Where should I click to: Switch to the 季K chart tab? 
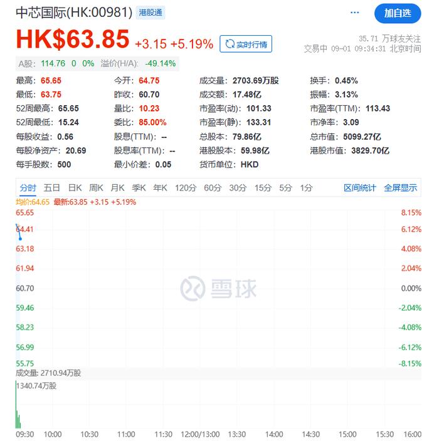(x=139, y=187)
